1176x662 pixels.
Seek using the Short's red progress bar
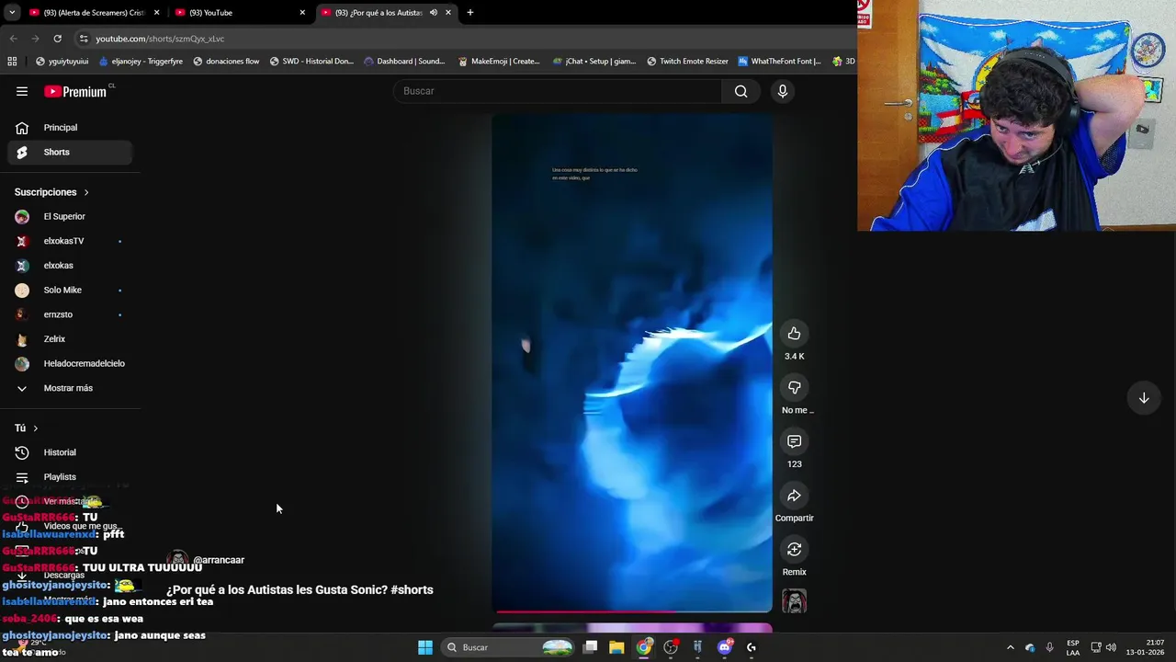(632, 611)
